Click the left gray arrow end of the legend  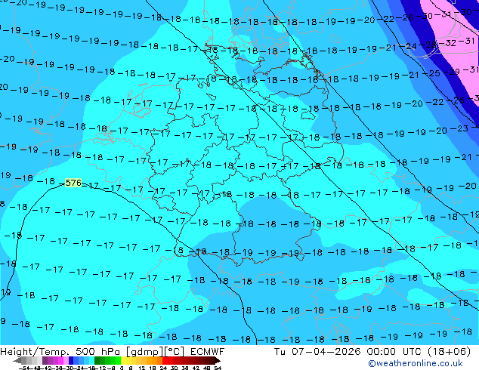pos(17,360)
